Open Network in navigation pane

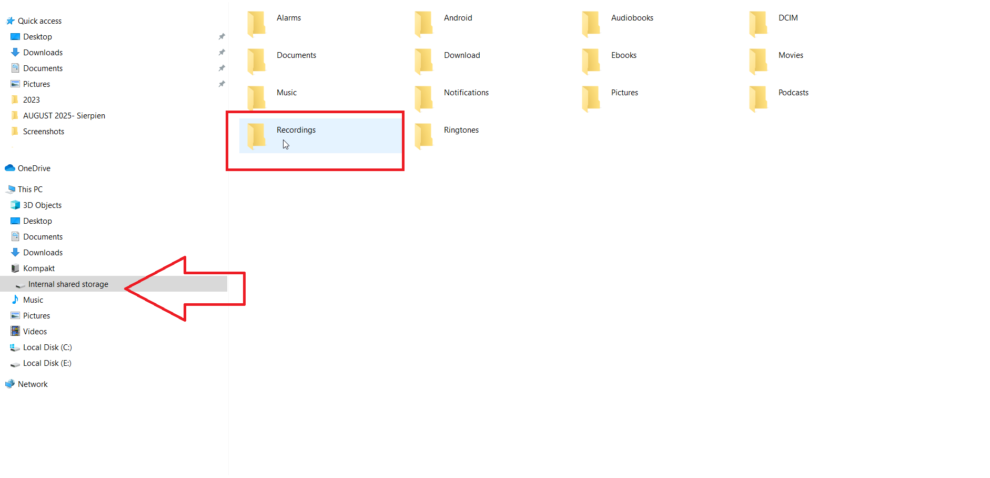coord(33,384)
